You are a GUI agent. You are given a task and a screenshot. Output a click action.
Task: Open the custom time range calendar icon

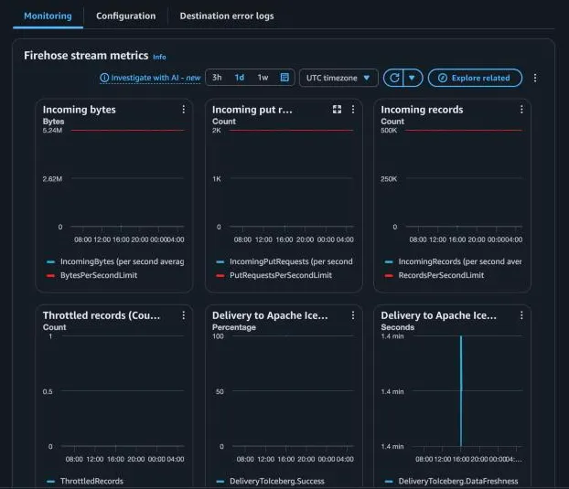point(284,77)
